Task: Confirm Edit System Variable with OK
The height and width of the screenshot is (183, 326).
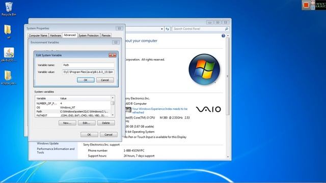Action: click(x=86, y=80)
